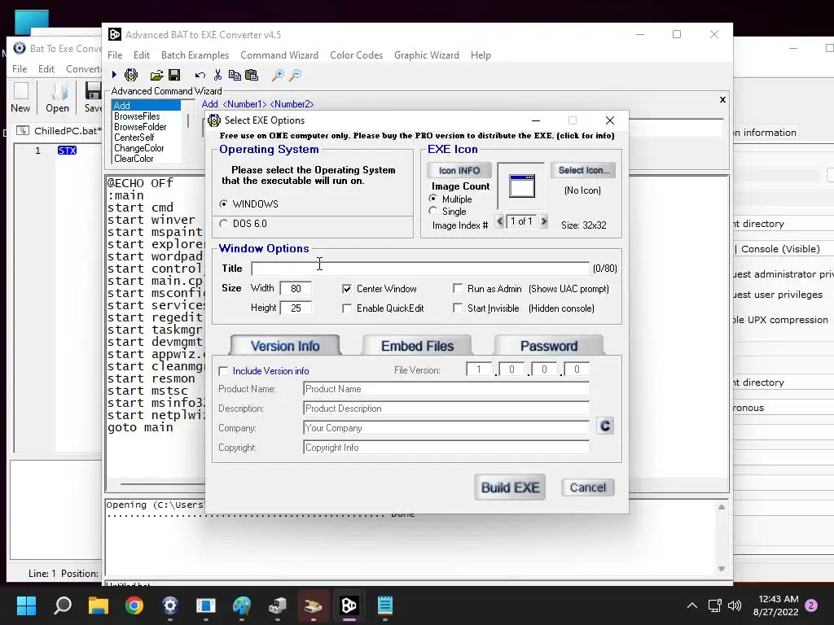Image resolution: width=834 pixels, height=625 pixels.
Task: Open the File menu in Advanced BAT to EXE
Action: pos(115,55)
